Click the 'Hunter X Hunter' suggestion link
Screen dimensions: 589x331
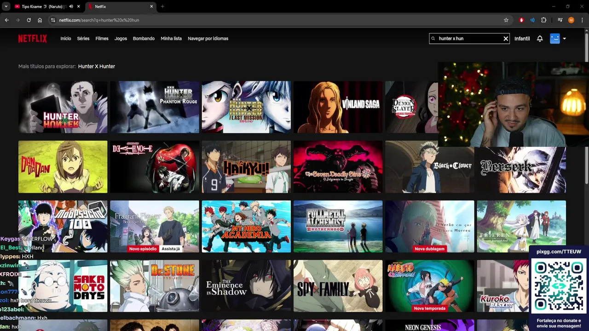97,66
